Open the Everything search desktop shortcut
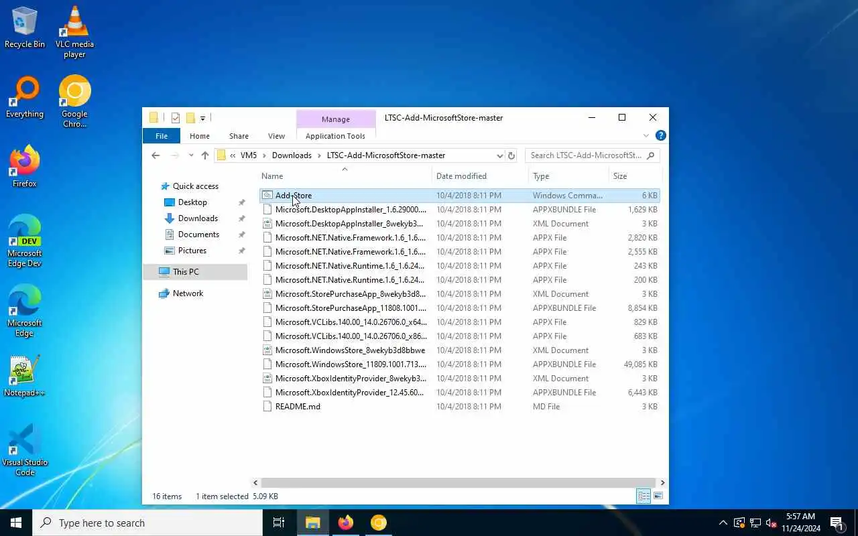Screen dimensions: 858x536 (25, 98)
